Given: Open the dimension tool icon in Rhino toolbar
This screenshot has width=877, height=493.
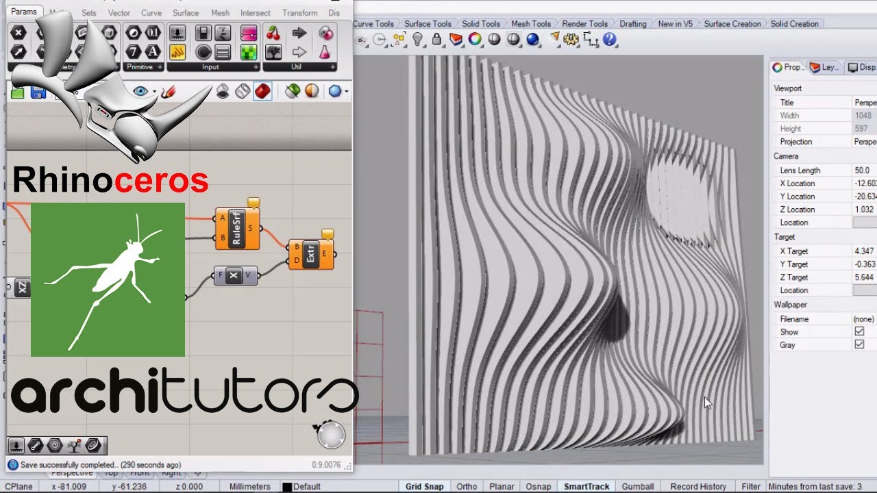Looking at the screenshot, I should pyautogui.click(x=591, y=39).
